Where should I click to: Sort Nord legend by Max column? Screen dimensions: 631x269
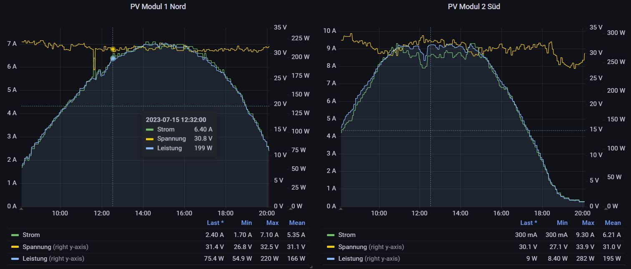coord(272,223)
